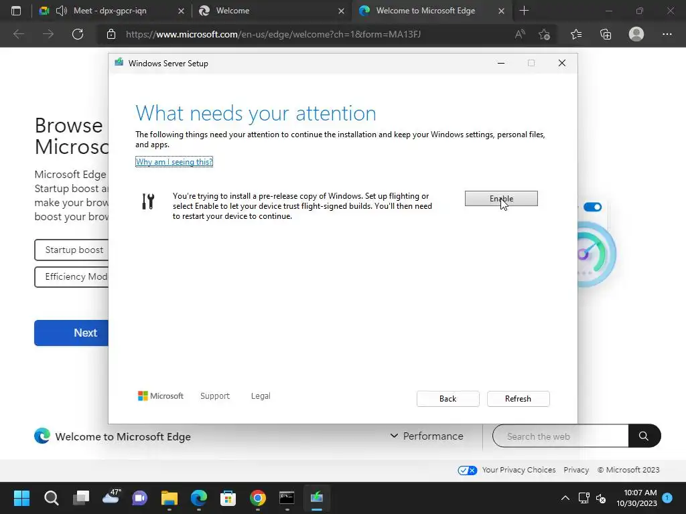
Task: Switch to the Meet - dpx-gpcr-iqn tab
Action: (x=111, y=11)
